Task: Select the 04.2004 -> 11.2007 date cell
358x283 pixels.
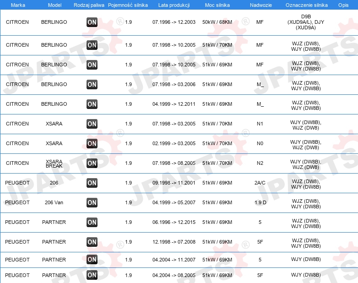Action: (174, 260)
